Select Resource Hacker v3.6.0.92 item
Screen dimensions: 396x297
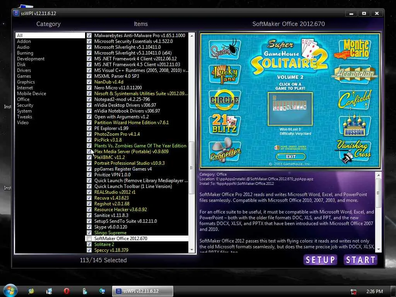coord(121,209)
